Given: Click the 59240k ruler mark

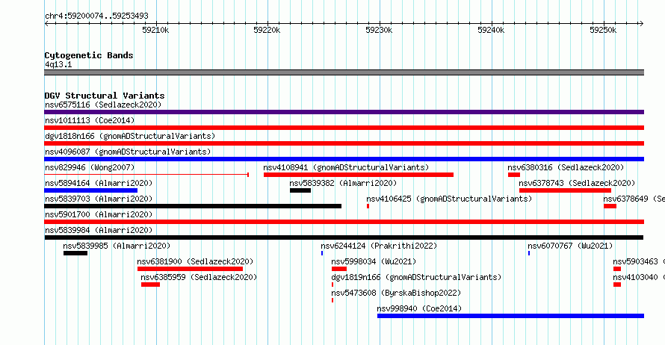Looking at the screenshot, I should 491,30.
